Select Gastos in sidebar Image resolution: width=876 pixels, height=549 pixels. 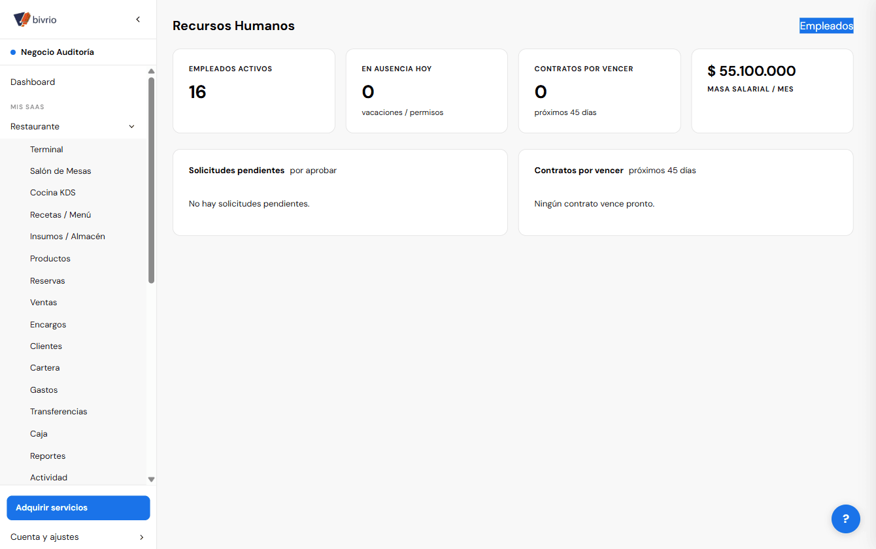point(44,390)
